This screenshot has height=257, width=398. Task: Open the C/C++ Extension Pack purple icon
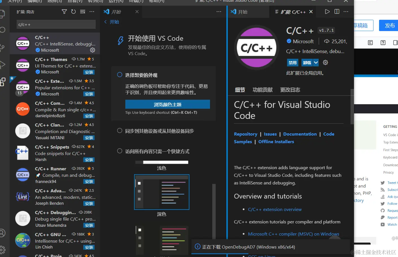23,87
